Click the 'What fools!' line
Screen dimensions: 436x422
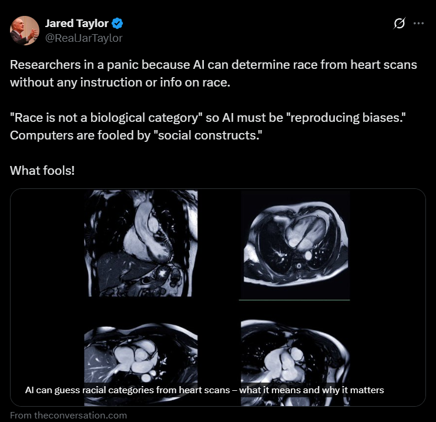(42, 171)
